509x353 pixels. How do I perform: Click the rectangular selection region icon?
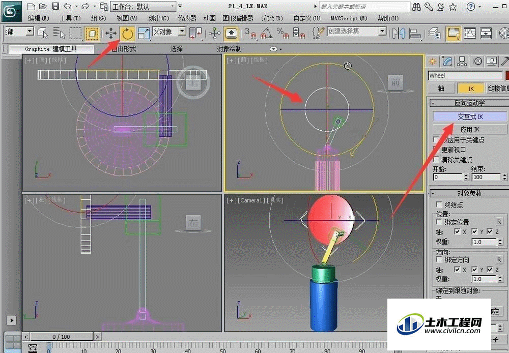coord(75,33)
